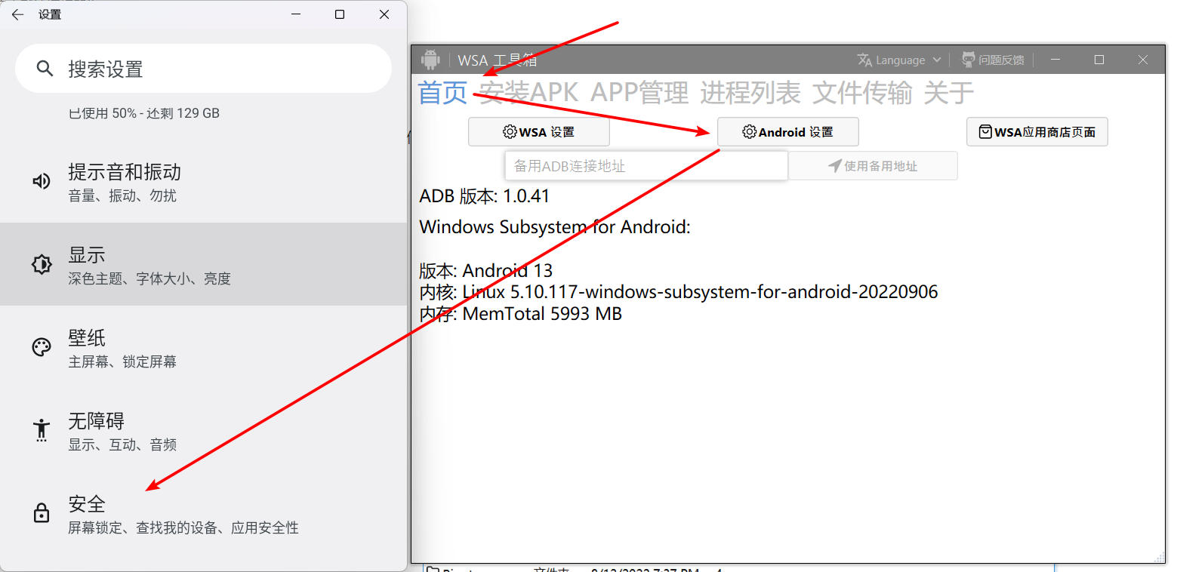
Task: Focus the 搜索设置 search box
Action: [x=203, y=69]
